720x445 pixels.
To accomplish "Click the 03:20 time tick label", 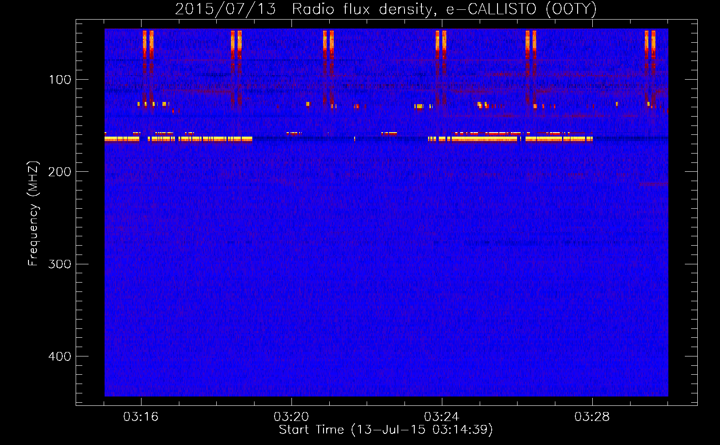I will (x=291, y=417).
